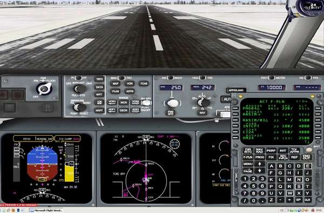Screen dimensions: 324x213
Task: Enable the TCAS display button
Action: point(144,83)
